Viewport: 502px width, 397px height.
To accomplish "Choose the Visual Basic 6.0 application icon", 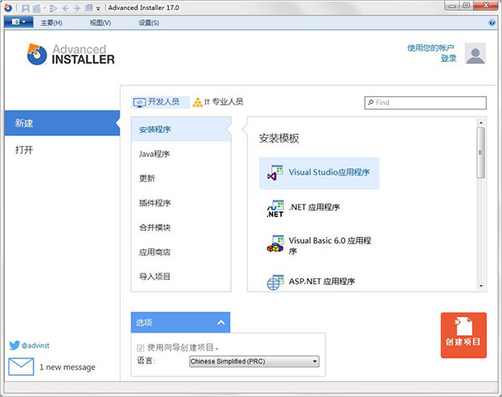I will click(x=274, y=244).
